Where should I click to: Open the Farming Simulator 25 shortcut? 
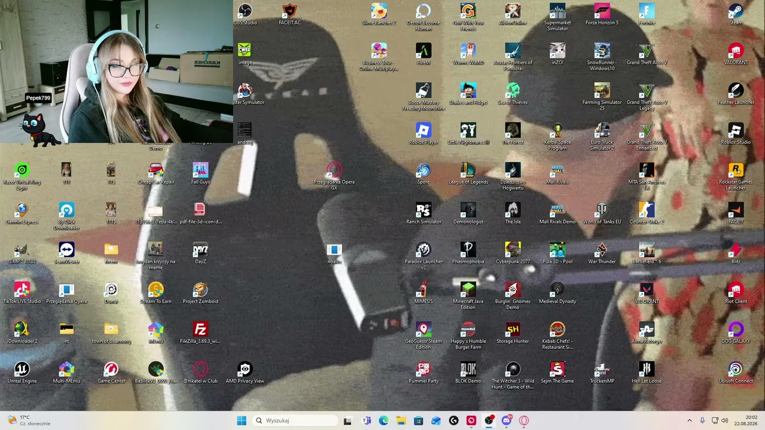(602, 97)
